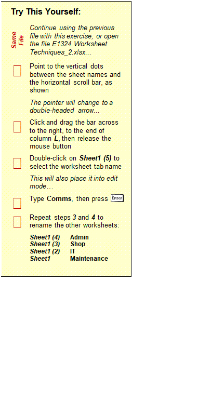Click the 'Admin' sheet name
Viewport: 198px width, 416px height.
[x=80, y=237]
